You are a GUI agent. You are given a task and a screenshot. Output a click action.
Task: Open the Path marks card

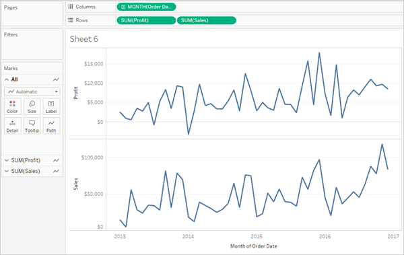[x=51, y=126]
